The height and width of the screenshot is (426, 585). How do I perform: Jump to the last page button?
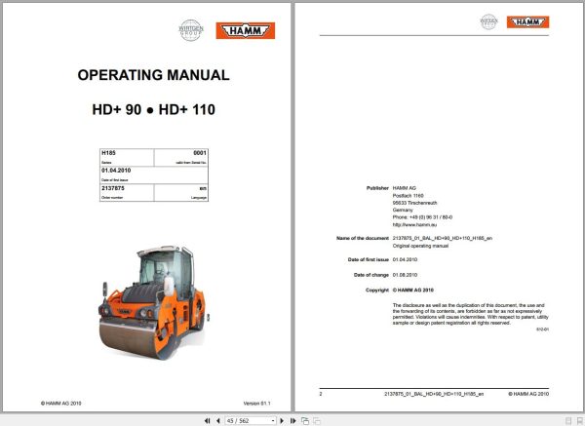point(293,421)
